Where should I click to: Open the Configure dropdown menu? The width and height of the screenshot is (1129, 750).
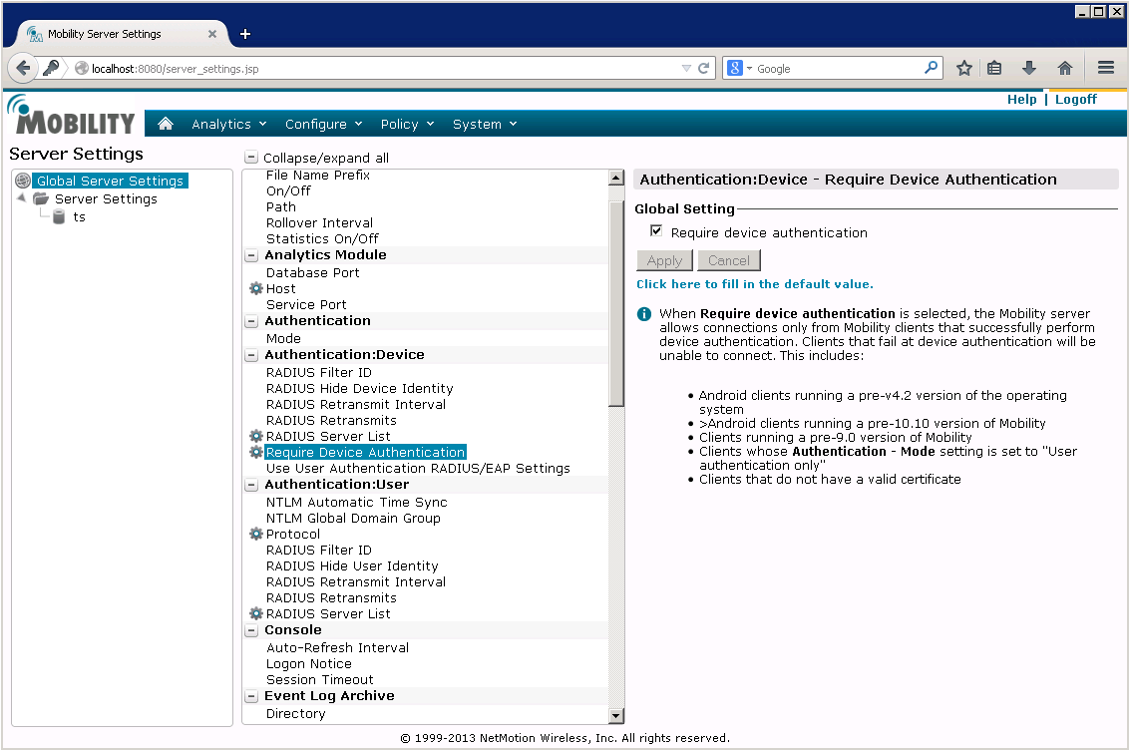323,124
